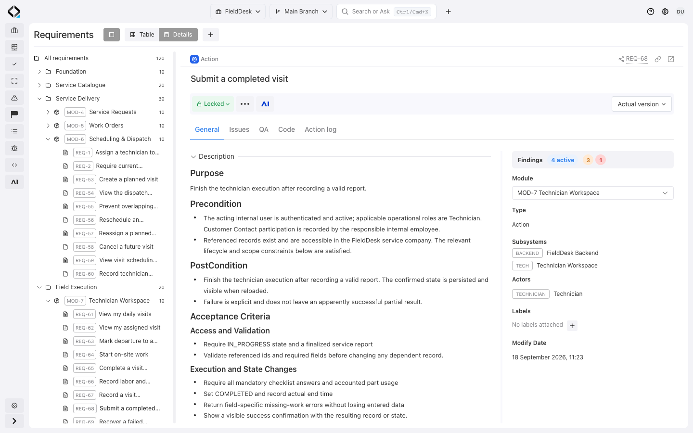The height and width of the screenshot is (433, 693).
Task: Expand the left sidebar with arrow button
Action: coord(14,421)
